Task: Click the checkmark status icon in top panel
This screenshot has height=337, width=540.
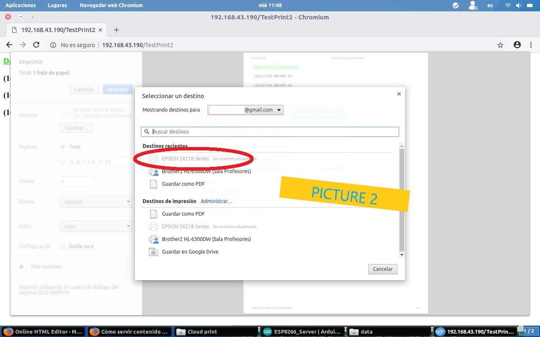Action: 456,5
